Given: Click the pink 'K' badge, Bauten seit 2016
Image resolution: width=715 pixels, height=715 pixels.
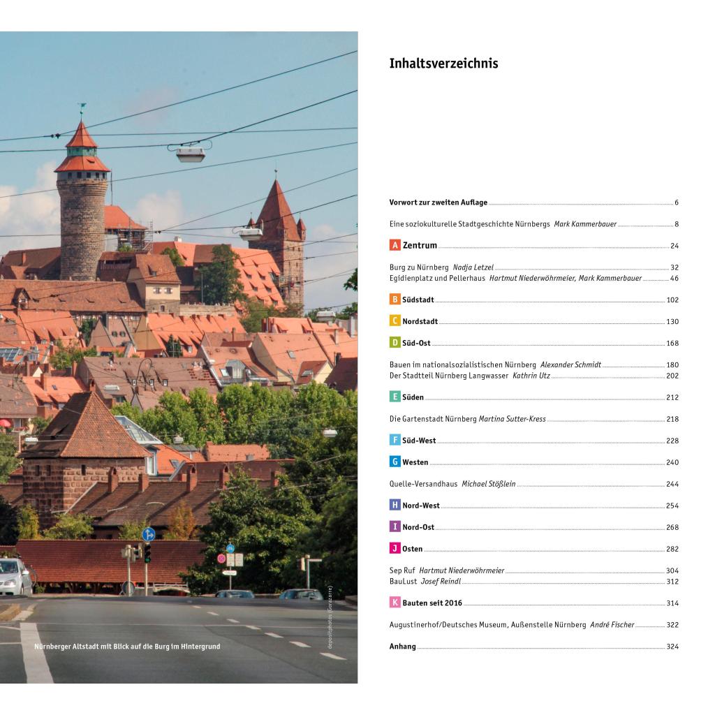Looking at the screenshot, I should [395, 603].
